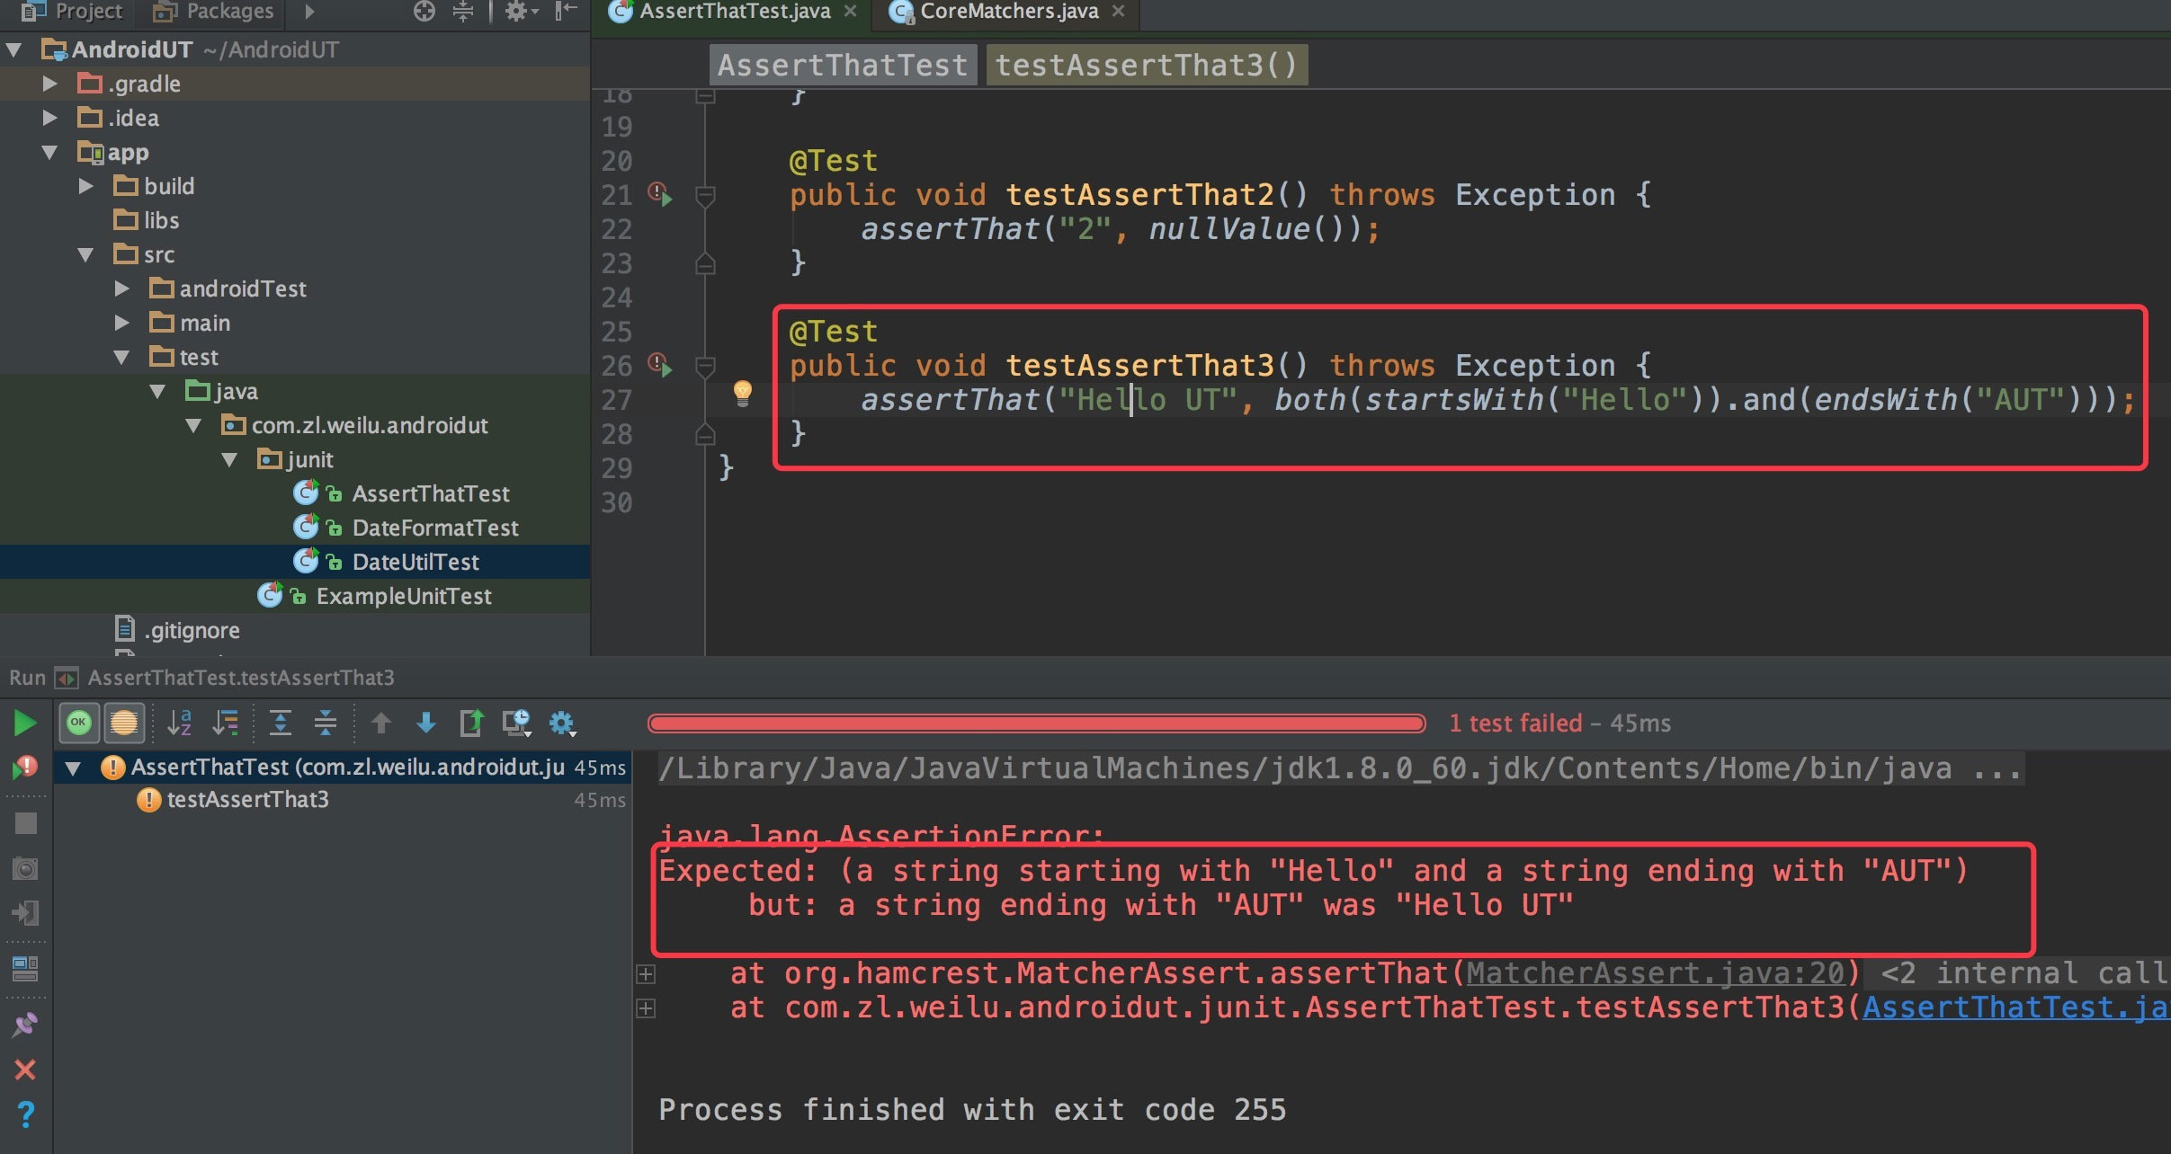Fold testAssertThat2 method in gutter

click(x=706, y=195)
